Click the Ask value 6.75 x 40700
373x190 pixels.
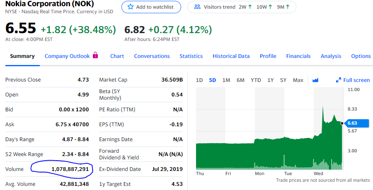pyautogui.click(x=72, y=125)
